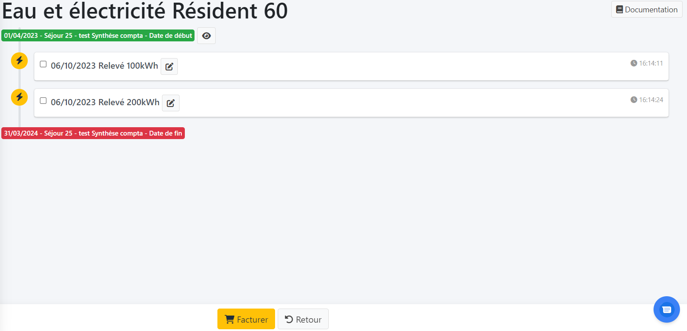Open the Documentation page
The image size is (687, 331).
(647, 10)
